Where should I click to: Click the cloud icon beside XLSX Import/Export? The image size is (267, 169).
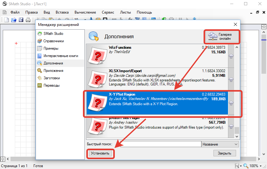click(231, 80)
